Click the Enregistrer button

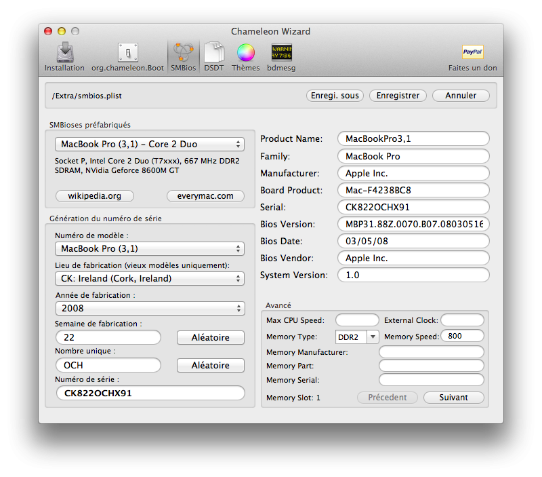[x=398, y=96]
